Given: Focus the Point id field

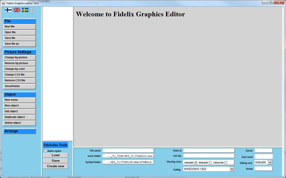Looking at the screenshot, I should pyautogui.click(x=209, y=151).
